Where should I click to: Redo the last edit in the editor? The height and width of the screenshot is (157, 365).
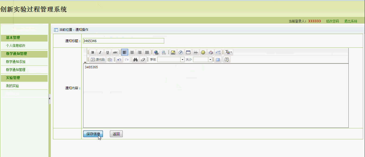[x=127, y=59]
